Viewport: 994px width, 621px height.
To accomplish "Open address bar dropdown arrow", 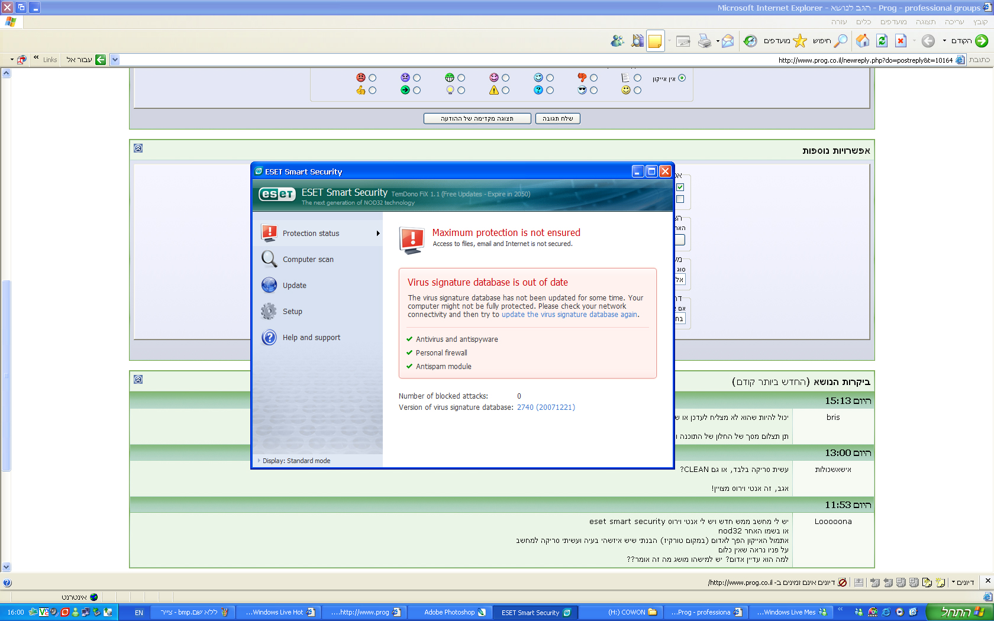I will click(x=115, y=60).
